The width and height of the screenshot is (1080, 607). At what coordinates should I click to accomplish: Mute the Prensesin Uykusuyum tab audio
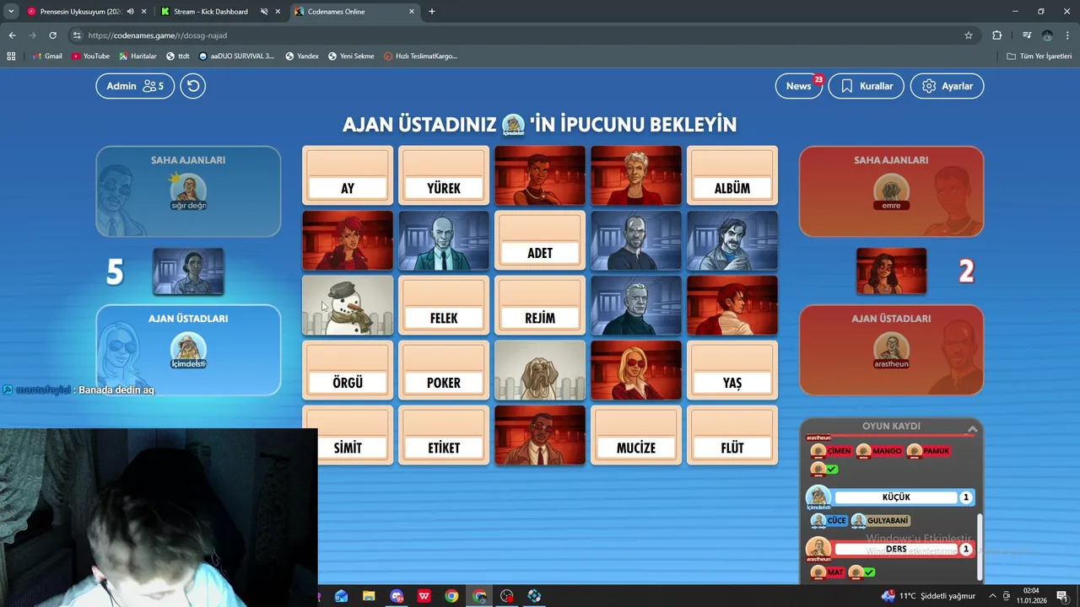tap(130, 12)
